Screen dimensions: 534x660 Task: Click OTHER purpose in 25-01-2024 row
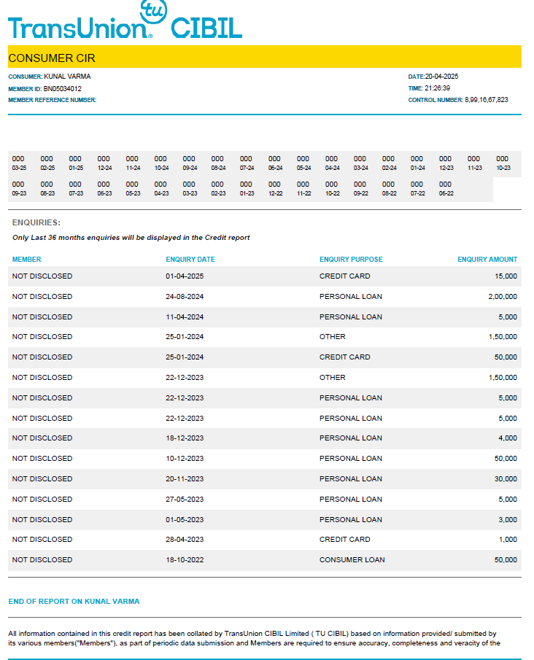tap(332, 337)
